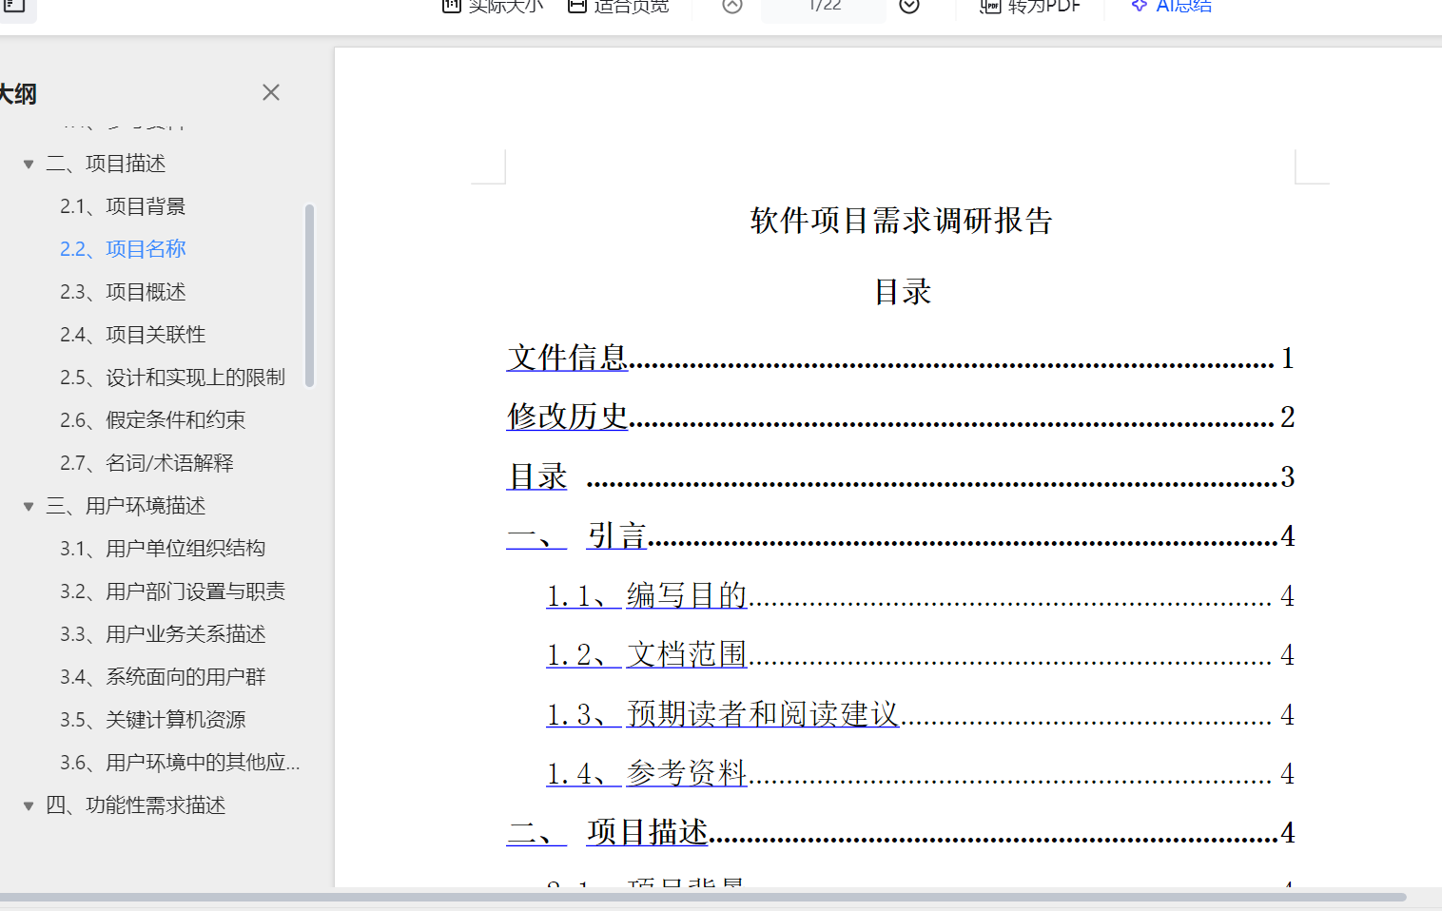Go to previous page with up arrow icon

732,6
